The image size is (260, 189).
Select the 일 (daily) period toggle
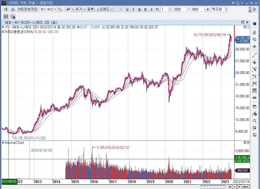pos(127,9)
